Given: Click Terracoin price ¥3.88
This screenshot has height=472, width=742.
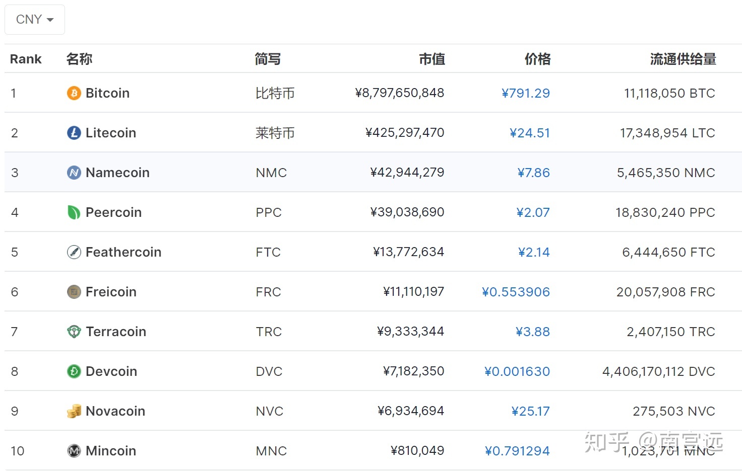Looking at the screenshot, I should coord(533,332).
